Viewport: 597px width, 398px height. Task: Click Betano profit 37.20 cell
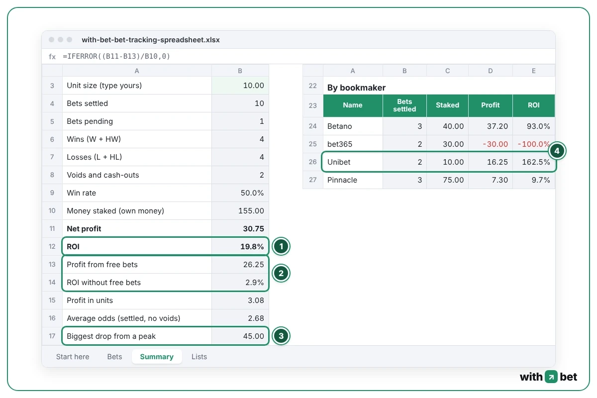[490, 126]
